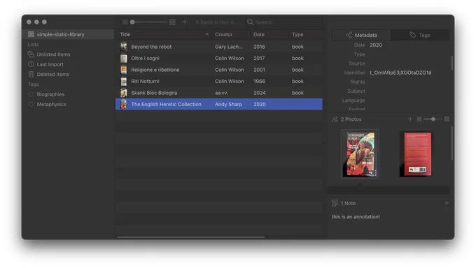Viewport: 476px width, 268px height.
Task: Click the Biographies tag circle
Action: (x=31, y=94)
